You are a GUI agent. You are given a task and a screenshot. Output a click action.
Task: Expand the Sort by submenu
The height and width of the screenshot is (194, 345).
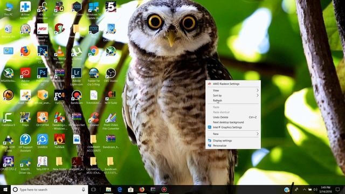(x=233, y=95)
